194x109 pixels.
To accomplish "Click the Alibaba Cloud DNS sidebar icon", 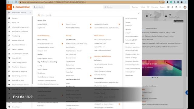I will coord(9,40).
